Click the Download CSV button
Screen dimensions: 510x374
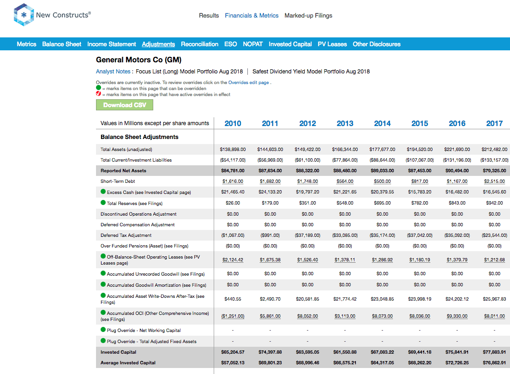(x=125, y=105)
